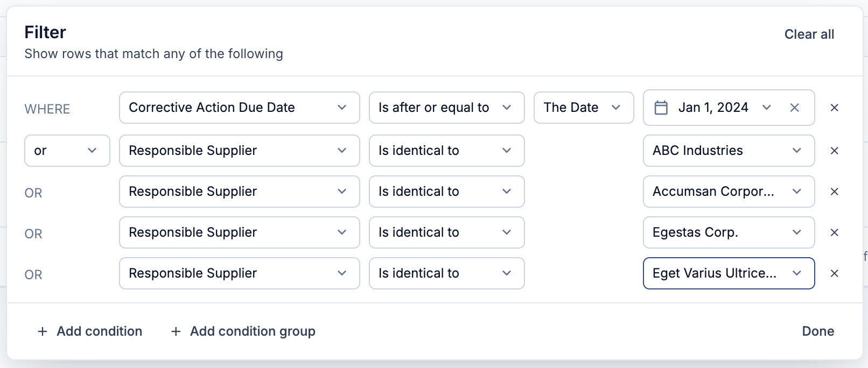The width and height of the screenshot is (868, 368).
Task: Delete the ABC Industries condition row
Action: (x=834, y=151)
